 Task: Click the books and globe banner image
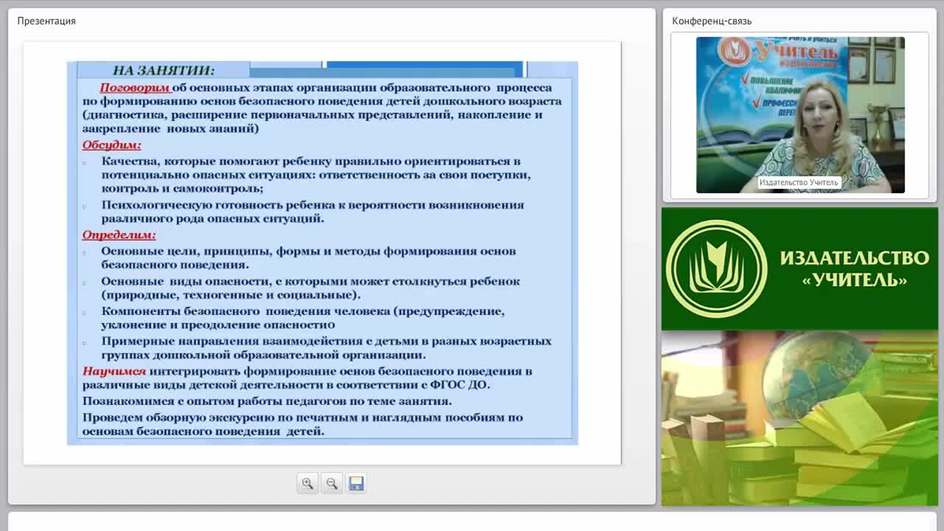click(799, 418)
